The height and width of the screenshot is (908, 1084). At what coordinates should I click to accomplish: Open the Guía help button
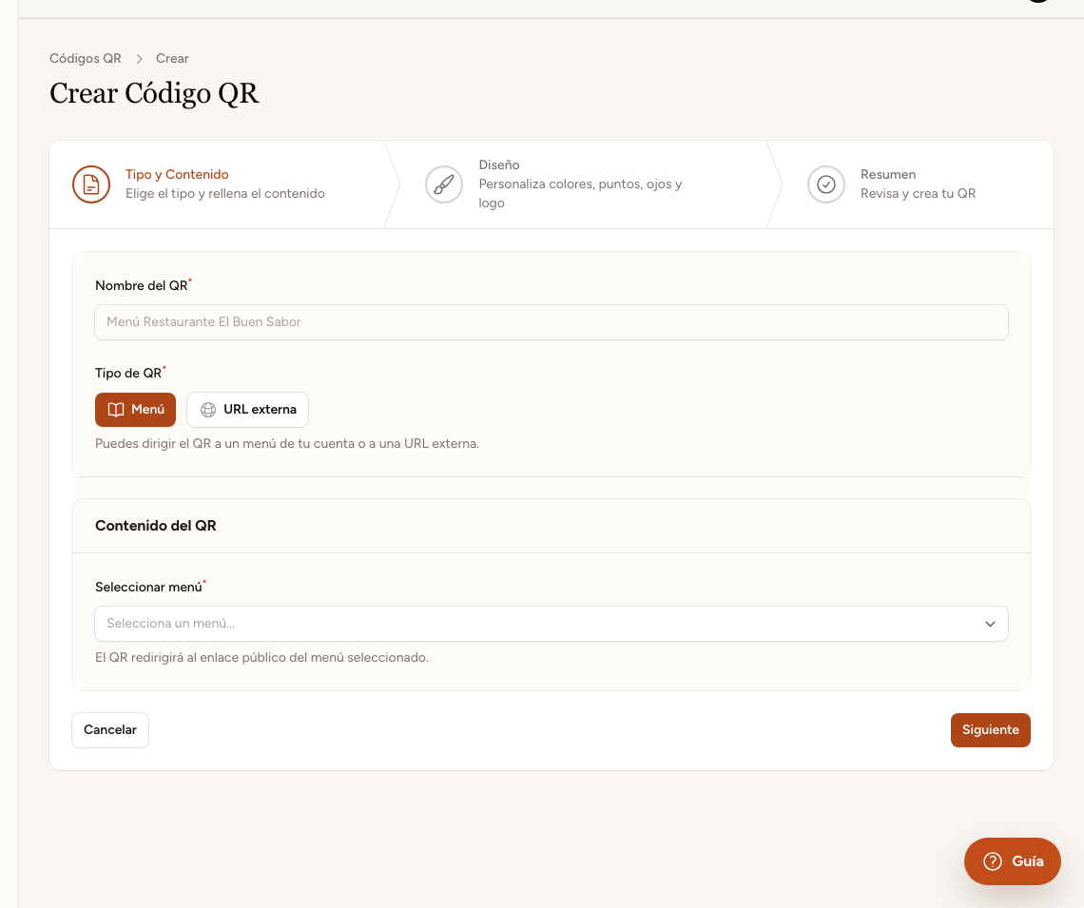pyautogui.click(x=1012, y=861)
